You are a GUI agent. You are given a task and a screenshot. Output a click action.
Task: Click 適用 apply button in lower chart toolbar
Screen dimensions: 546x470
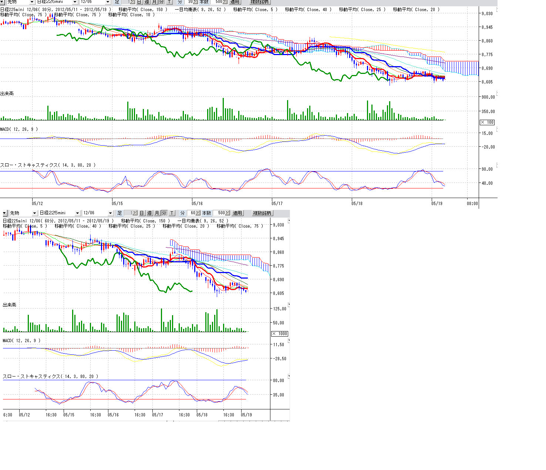coord(237,213)
